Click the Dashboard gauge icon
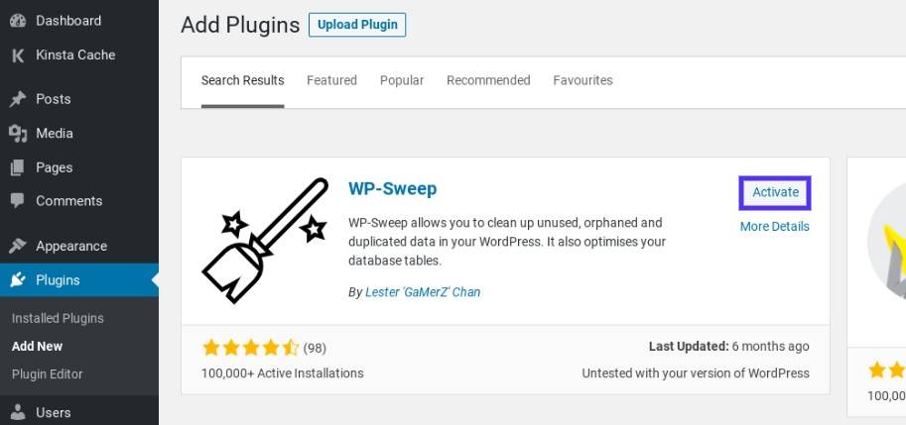 coord(17,21)
